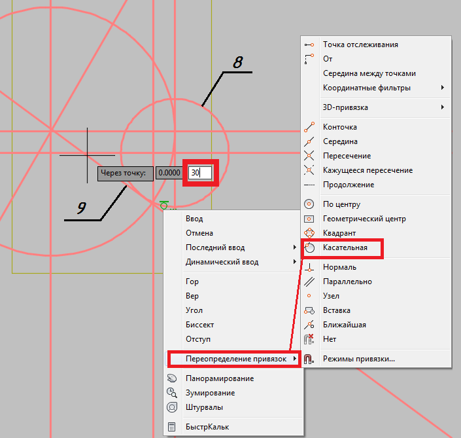
Task: Open the Динамический ввод submenu
Action: 294,262
